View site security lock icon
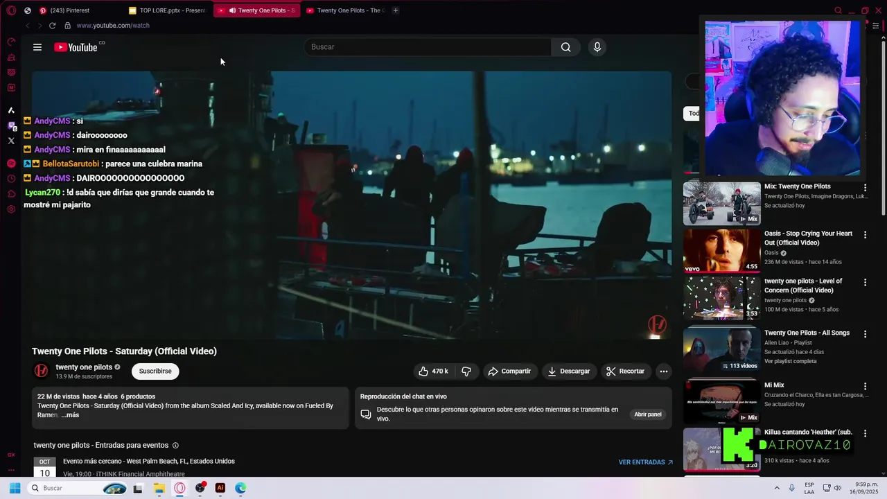Screen dimensions: 887x499 [67, 26]
